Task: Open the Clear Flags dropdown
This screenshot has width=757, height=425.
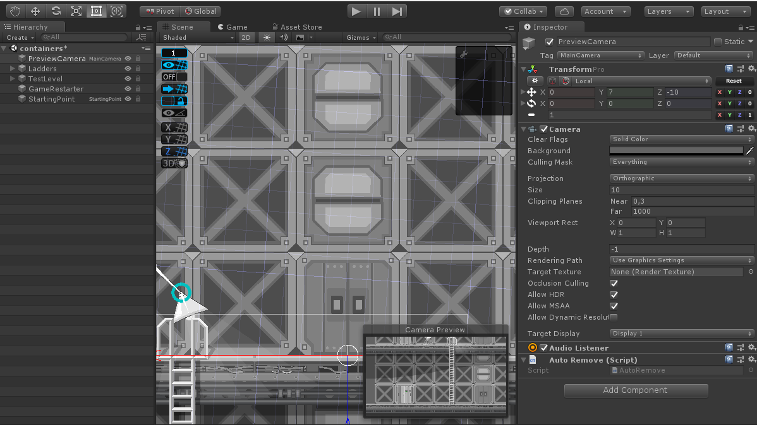Action: point(682,139)
